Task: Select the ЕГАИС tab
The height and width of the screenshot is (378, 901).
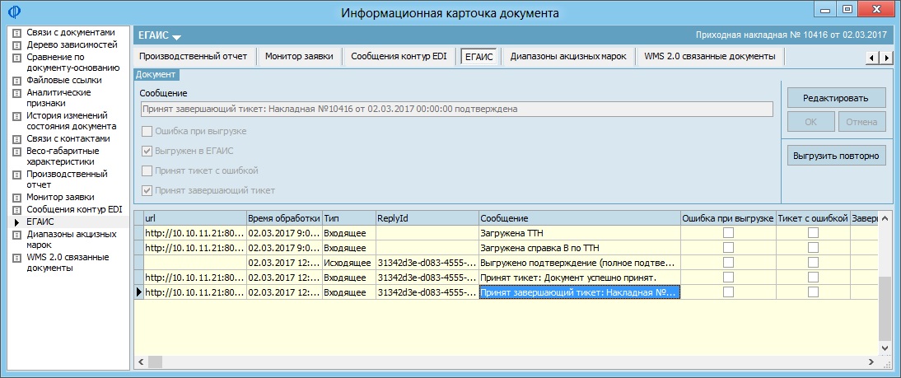Action: (x=479, y=56)
